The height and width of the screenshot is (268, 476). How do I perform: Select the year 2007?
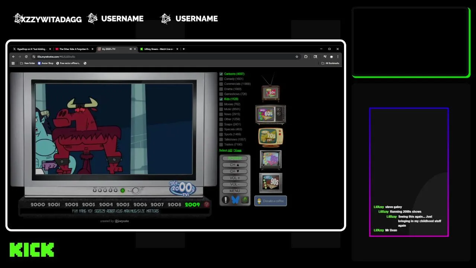pyautogui.click(x=157, y=204)
